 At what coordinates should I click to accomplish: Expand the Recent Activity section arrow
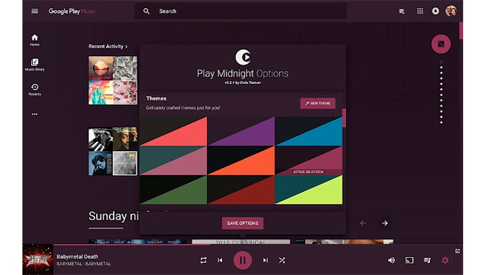[126, 47]
